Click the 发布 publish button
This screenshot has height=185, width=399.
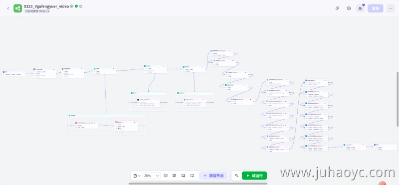point(376,8)
